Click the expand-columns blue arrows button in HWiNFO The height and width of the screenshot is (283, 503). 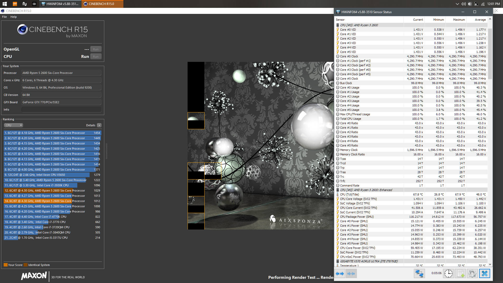tap(340, 274)
